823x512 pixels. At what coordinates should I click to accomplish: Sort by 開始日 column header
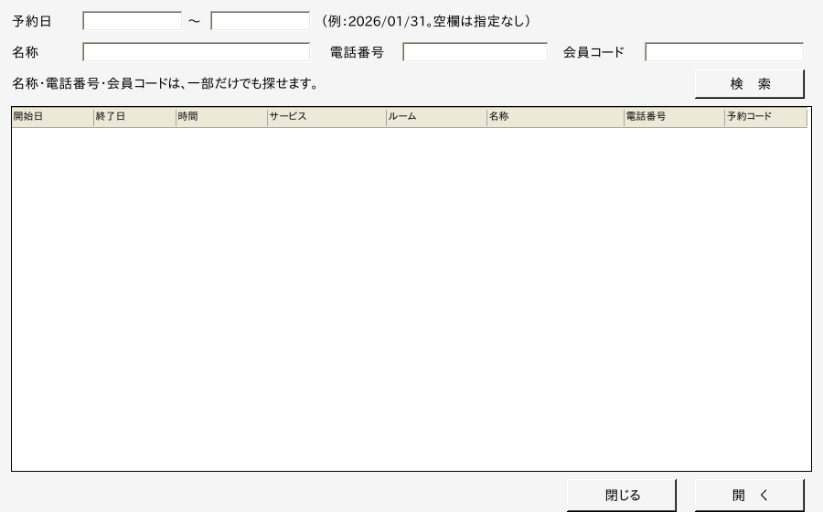pos(52,117)
